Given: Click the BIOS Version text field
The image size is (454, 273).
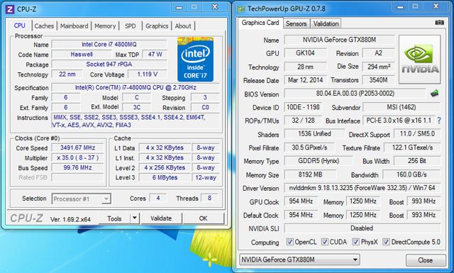Looking at the screenshot, I should tap(355, 94).
